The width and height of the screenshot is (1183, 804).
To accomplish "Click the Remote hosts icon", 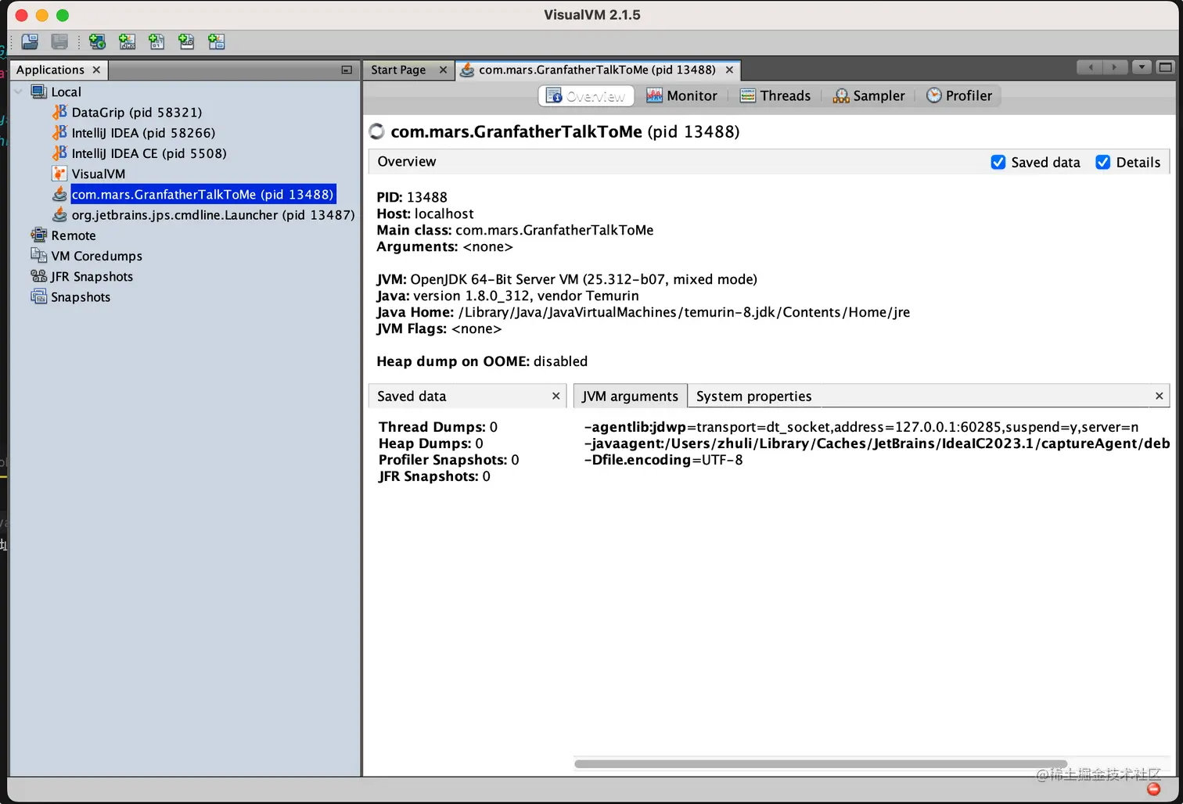I will (38, 235).
